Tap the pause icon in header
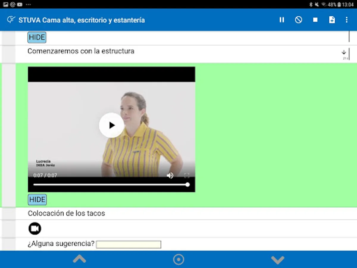357x268 pixels. pyautogui.click(x=281, y=20)
